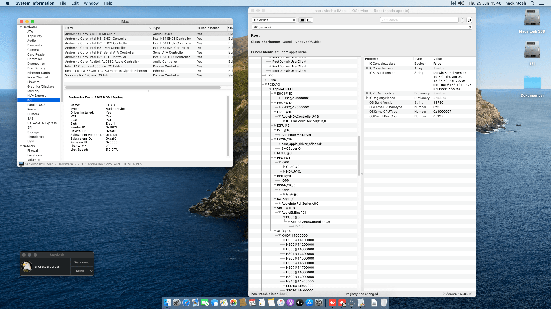Collapse PCI0@0 tree node
The width and height of the screenshot is (551, 309).
point(266,84)
